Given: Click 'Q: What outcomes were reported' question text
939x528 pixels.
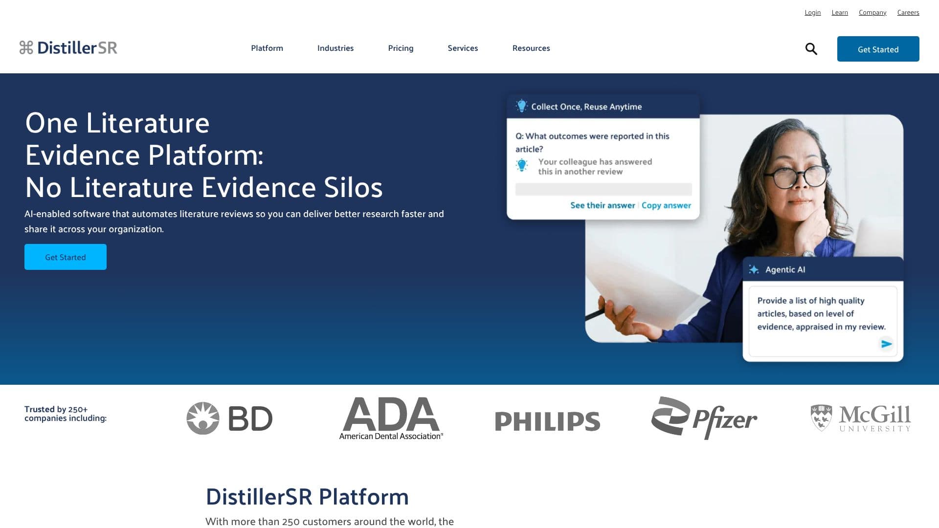Looking at the screenshot, I should pos(592,142).
